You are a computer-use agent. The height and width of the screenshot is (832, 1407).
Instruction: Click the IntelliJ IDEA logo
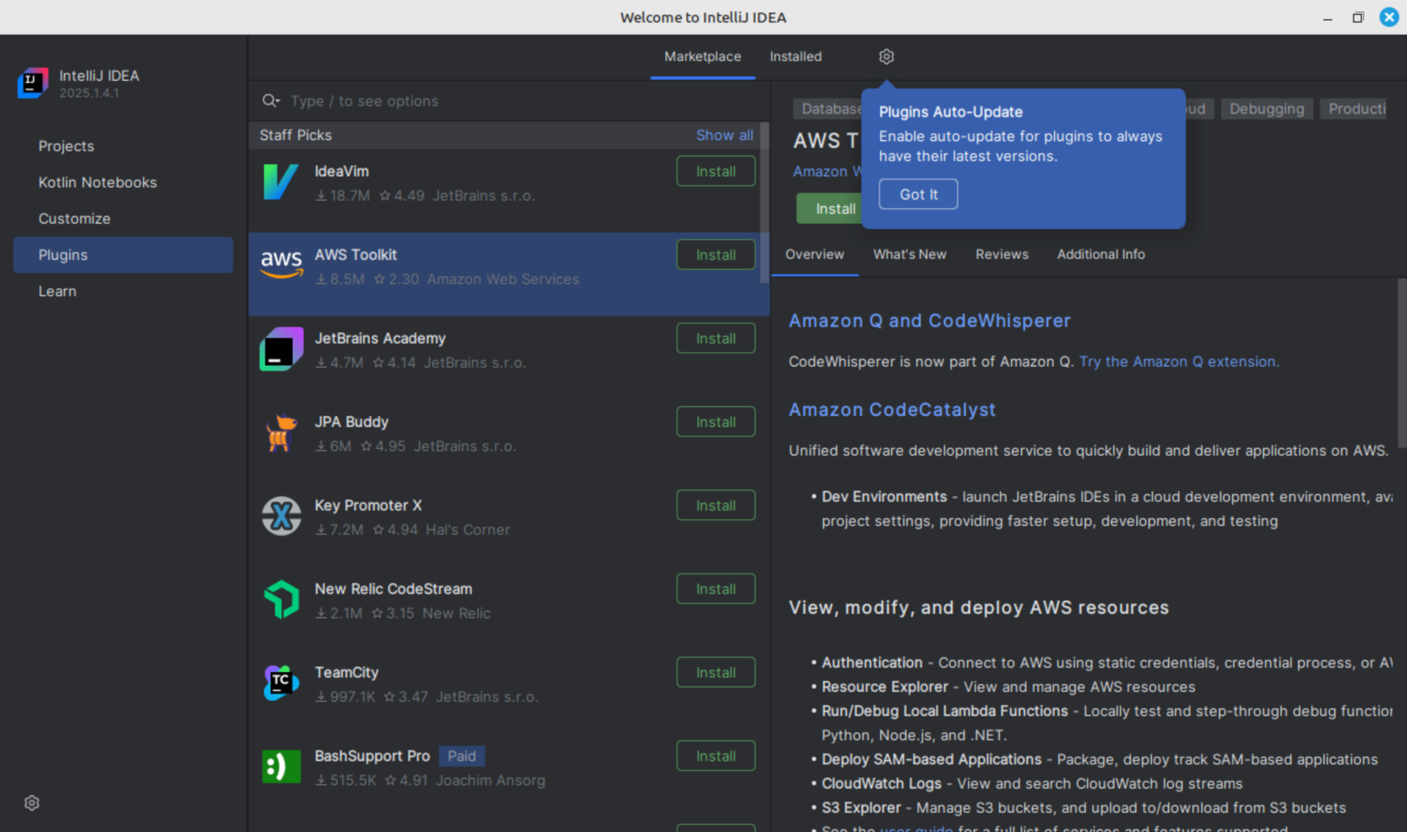(32, 82)
